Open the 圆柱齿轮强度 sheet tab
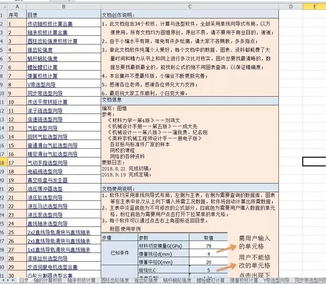This screenshot has height=284, width=326. click(x=115, y=280)
